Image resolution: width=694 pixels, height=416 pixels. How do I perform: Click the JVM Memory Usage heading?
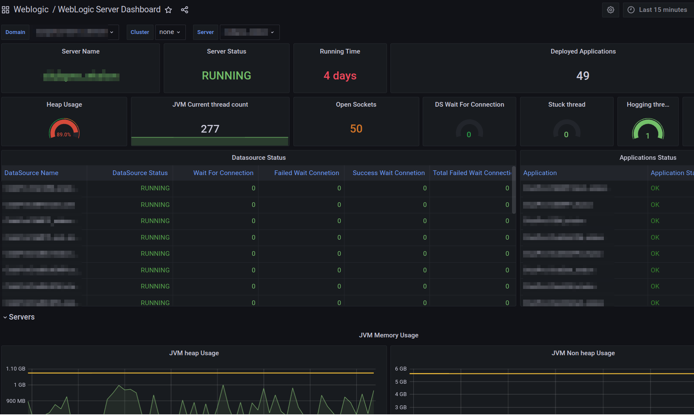pos(389,335)
